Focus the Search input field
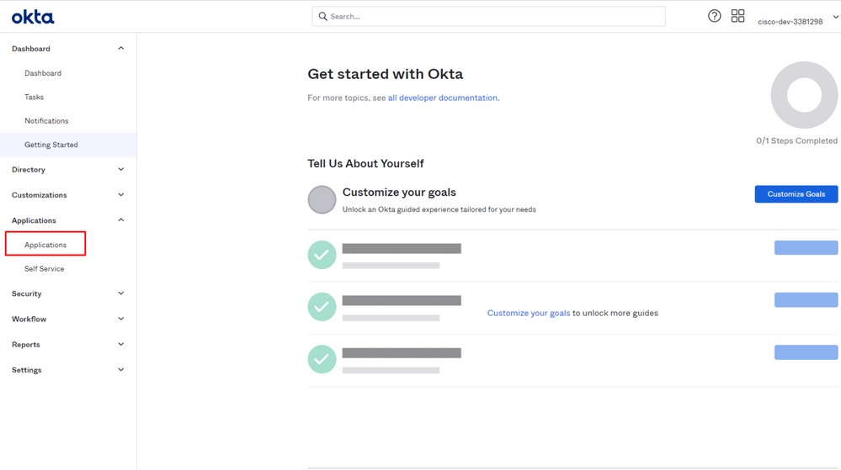841x470 pixels. coord(492,17)
